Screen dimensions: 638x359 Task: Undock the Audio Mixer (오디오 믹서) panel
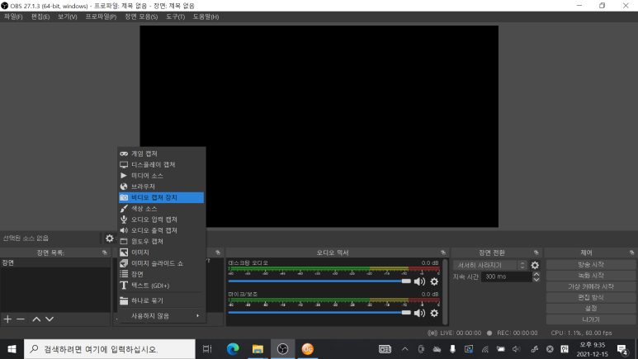443,253
